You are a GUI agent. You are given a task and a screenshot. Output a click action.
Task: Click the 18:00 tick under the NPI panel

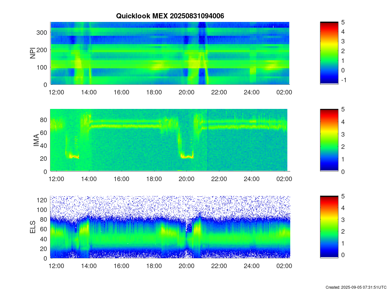pyautogui.click(x=154, y=92)
